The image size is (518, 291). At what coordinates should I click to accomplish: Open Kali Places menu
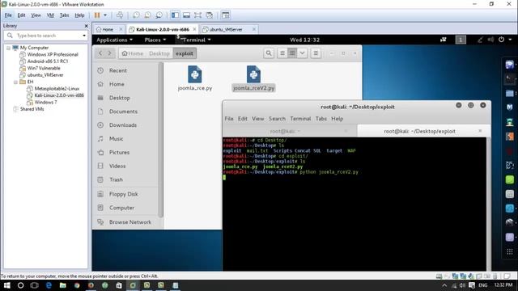pos(155,40)
